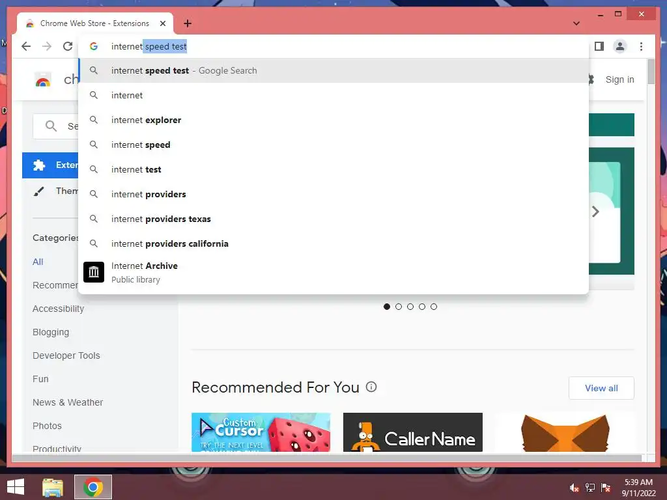Open the CallerName extension card
This screenshot has height=500, width=667.
[412, 432]
